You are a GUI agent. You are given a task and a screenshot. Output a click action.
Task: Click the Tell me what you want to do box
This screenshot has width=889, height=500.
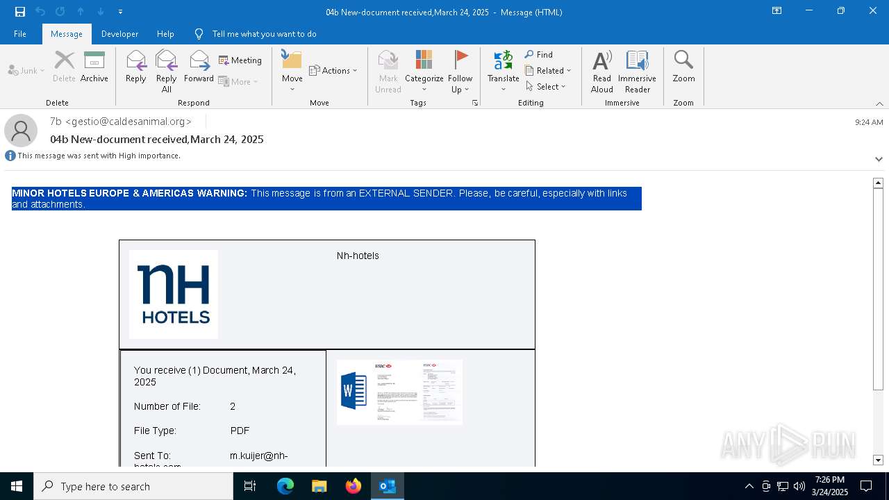[x=264, y=34]
